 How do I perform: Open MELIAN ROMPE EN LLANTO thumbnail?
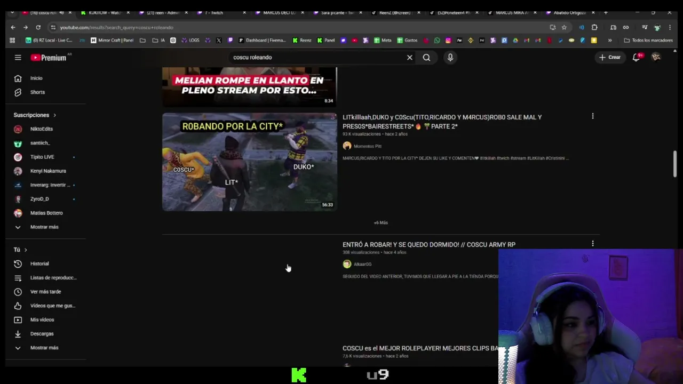click(249, 87)
